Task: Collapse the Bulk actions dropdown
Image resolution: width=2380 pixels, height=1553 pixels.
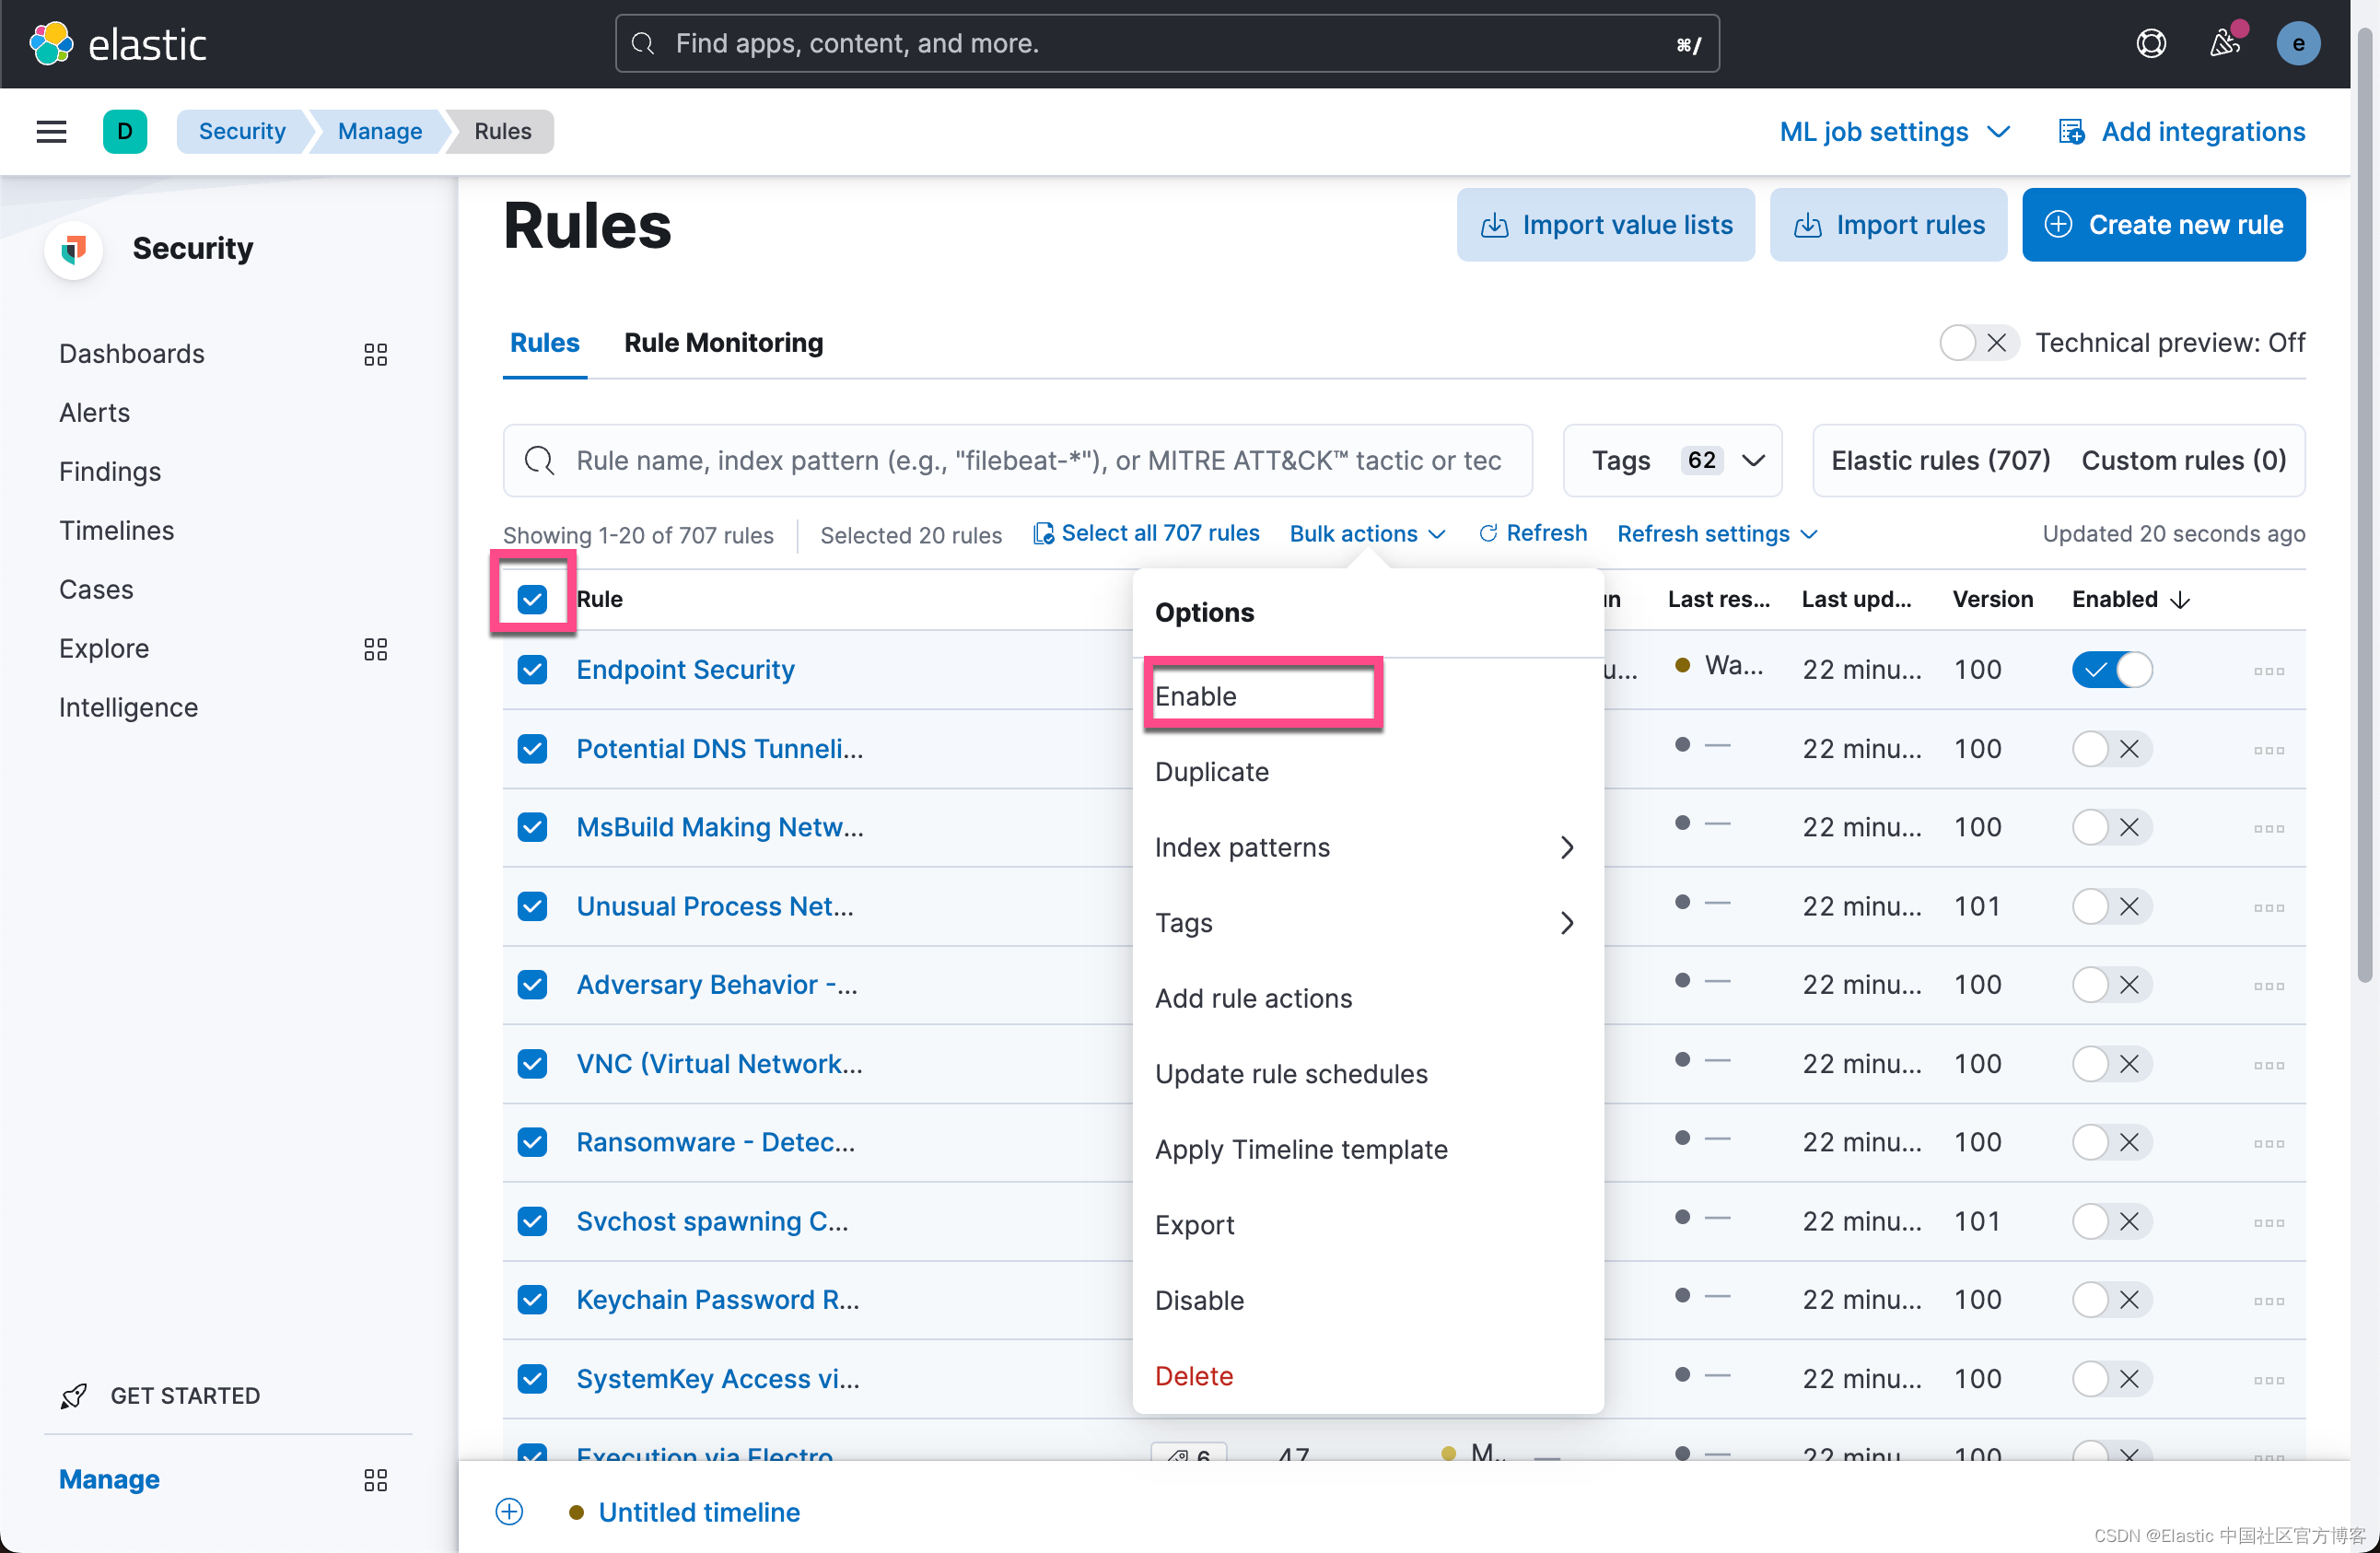Action: coord(1367,534)
